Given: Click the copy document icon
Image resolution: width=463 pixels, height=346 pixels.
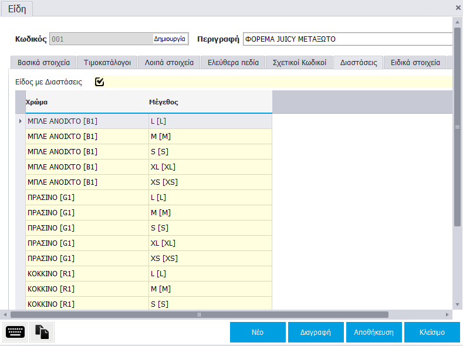Looking at the screenshot, I should point(42,332).
